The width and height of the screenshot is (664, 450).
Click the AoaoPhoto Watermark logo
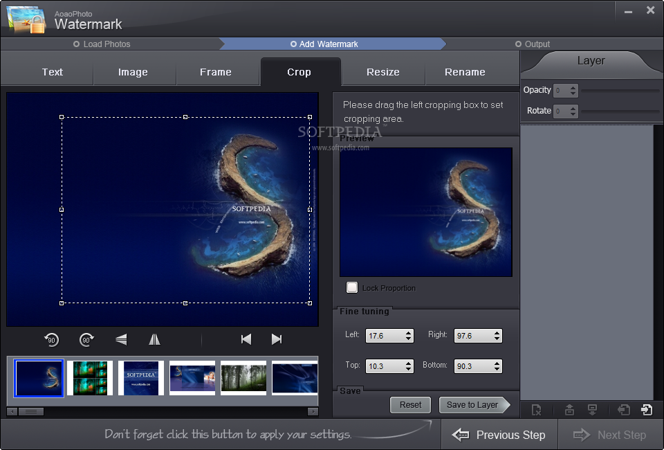click(26, 19)
